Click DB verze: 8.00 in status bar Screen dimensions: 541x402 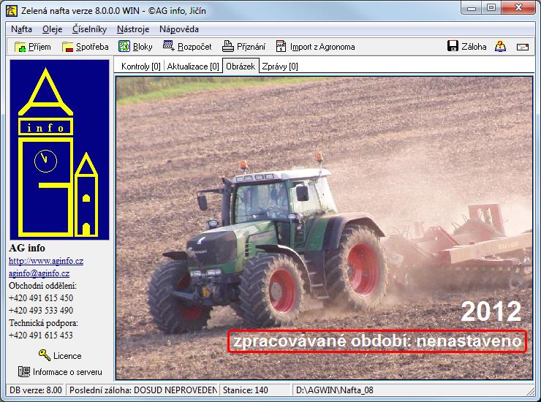36,390
